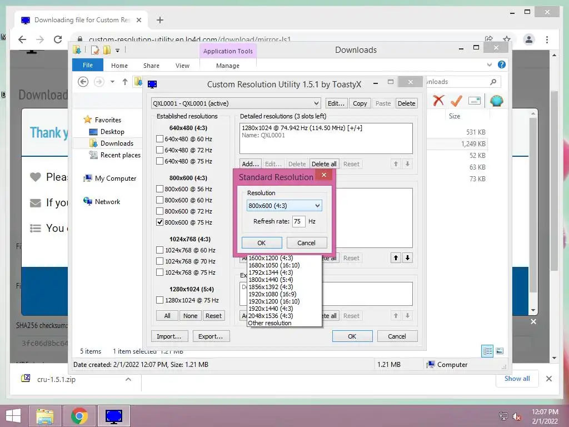Screen dimensions: 569x427
Task: Select the 1280x1024 @ 74.942 Hz detailed resolution entry
Action: tap(302, 128)
